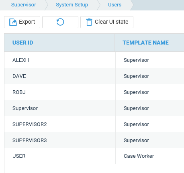Click the circular refresh icon button
The image size is (184, 173).
[x=60, y=22]
